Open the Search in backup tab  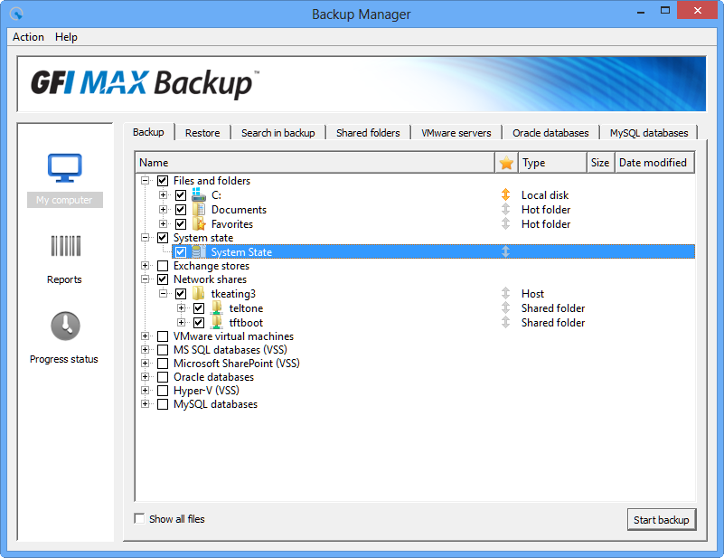[x=277, y=133]
